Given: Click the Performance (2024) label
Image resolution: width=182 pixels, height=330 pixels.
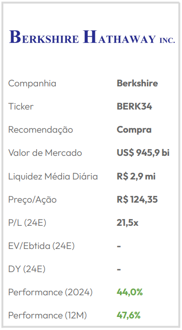Looking at the screenshot, I should coord(50,292).
